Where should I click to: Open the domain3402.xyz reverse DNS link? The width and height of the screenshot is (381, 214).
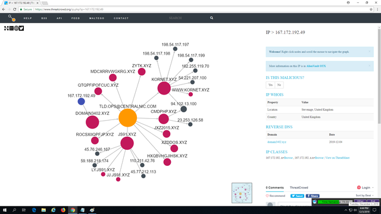pos(277,142)
